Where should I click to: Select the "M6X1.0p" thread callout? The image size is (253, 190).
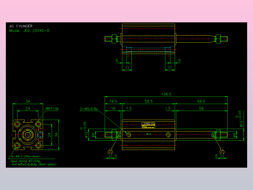coord(52,109)
